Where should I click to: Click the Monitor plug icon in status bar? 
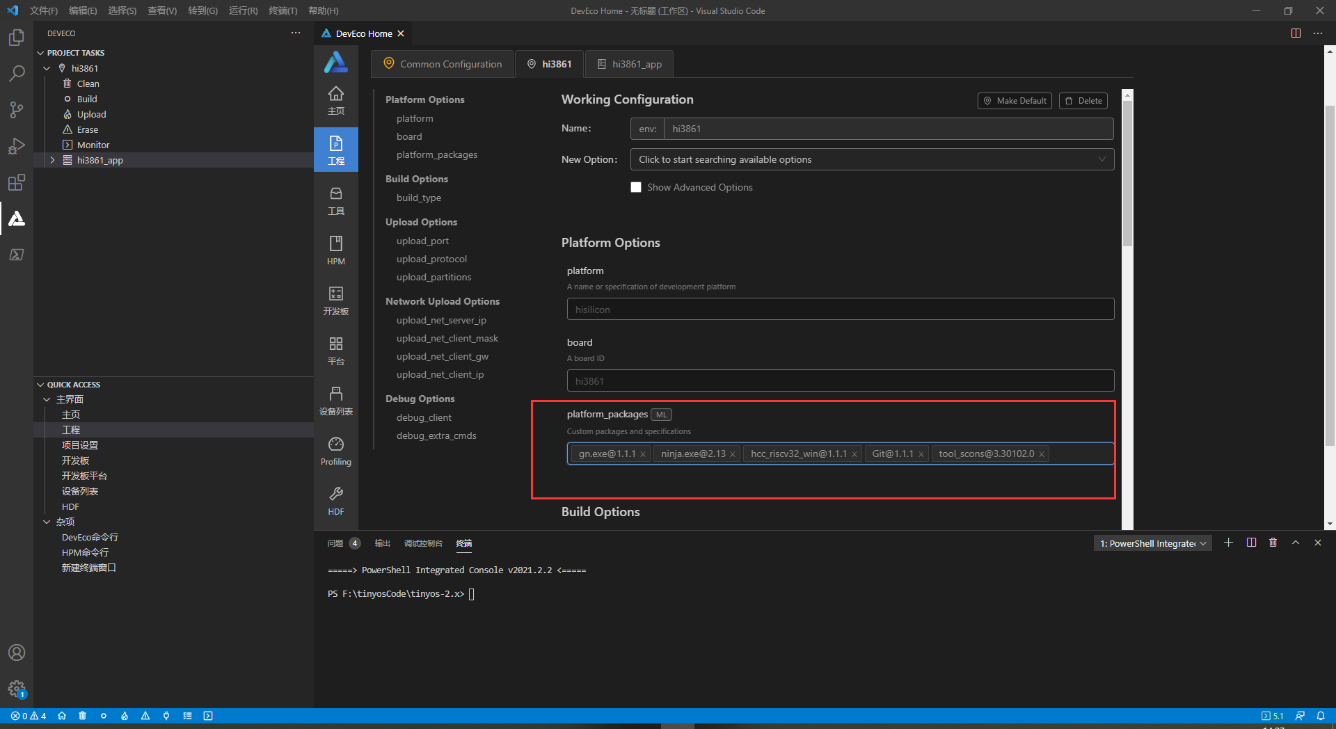coord(166,716)
